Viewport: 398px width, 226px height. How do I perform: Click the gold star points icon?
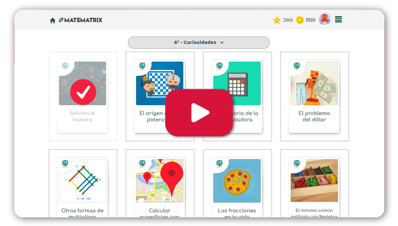coord(277,20)
